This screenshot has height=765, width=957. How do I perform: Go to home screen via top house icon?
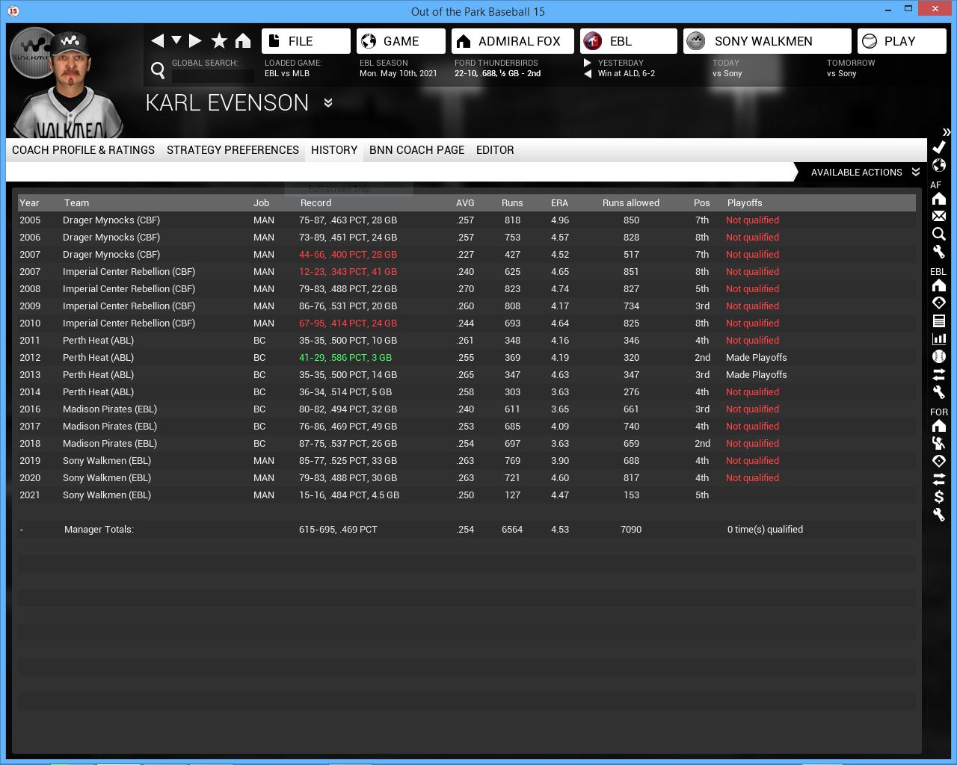(x=243, y=41)
